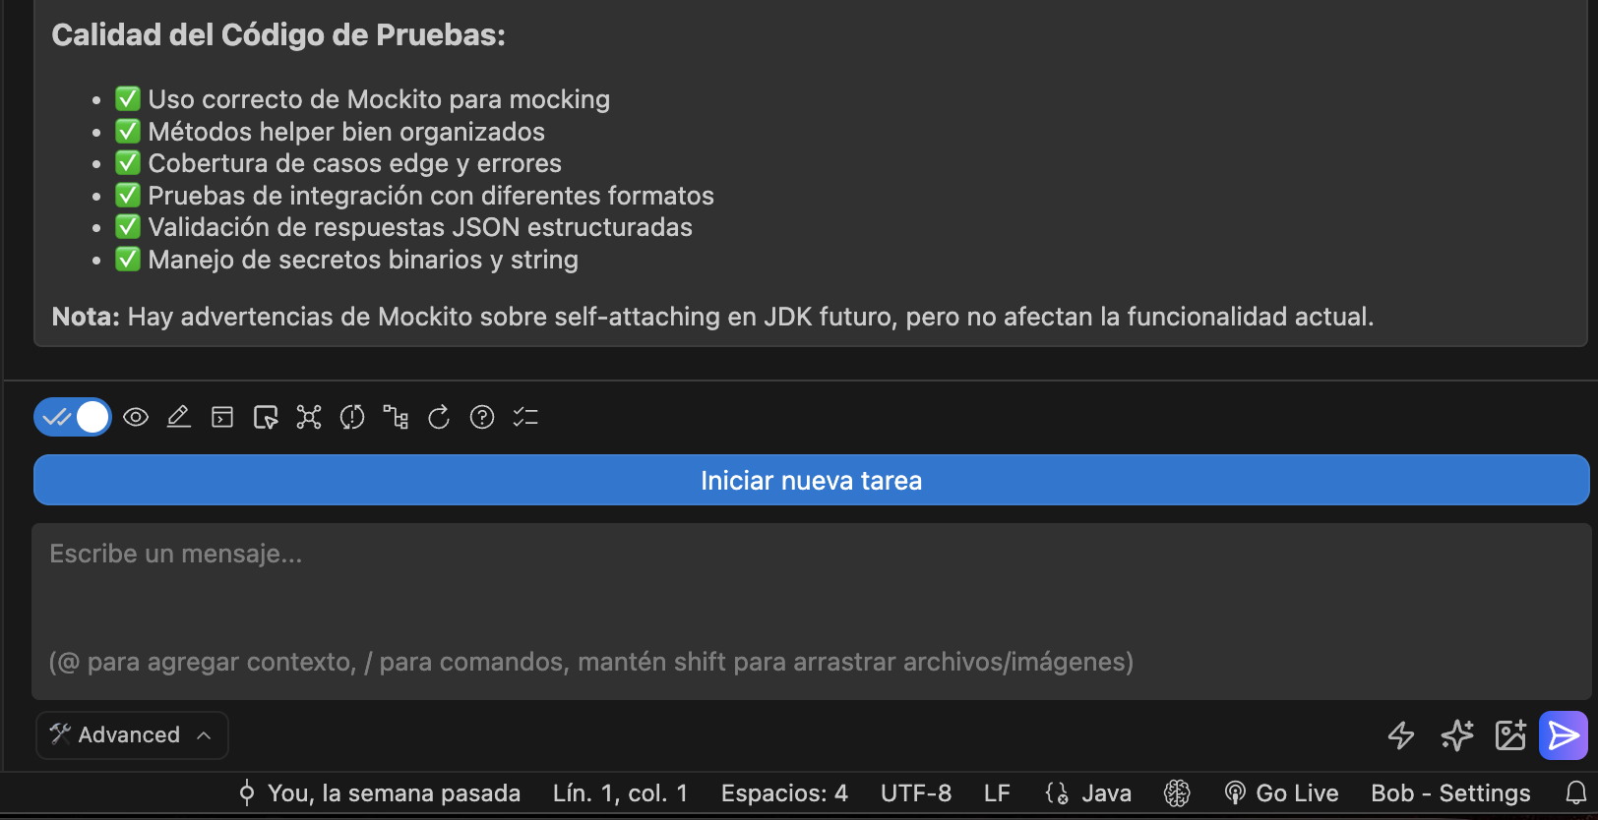This screenshot has width=1598, height=820.
Task: Open the Advanced mode dropdown
Action: (132, 735)
